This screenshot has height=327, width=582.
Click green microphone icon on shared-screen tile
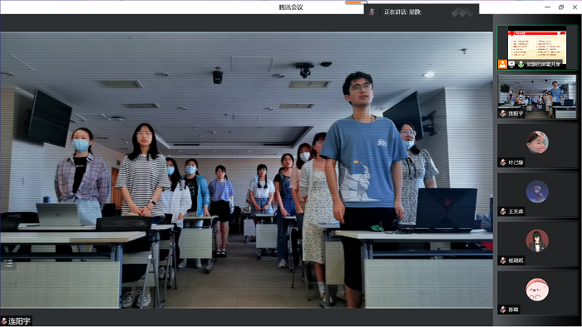[520, 64]
